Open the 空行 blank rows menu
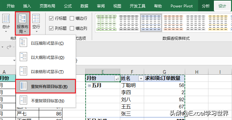 36,23
